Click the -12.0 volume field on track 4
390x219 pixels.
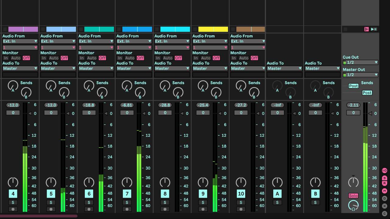click(13, 105)
